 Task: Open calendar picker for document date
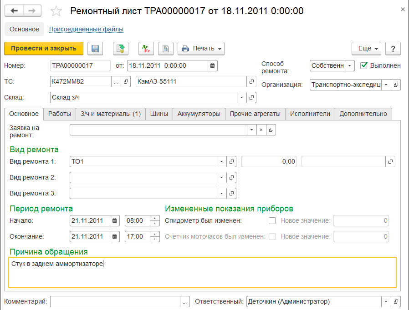[212, 65]
